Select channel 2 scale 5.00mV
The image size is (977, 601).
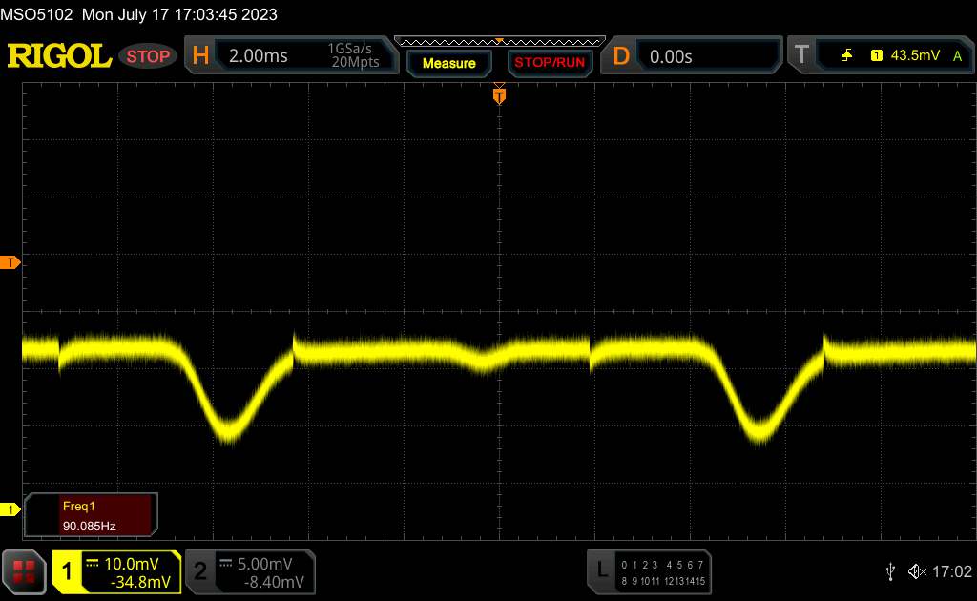265,564
